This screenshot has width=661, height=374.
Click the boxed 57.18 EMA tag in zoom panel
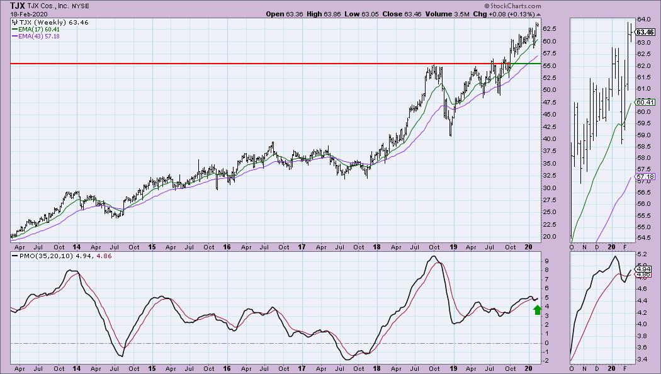click(645, 177)
